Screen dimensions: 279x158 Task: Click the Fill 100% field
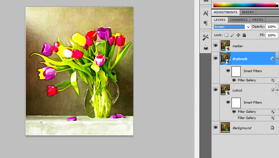pos(271,35)
